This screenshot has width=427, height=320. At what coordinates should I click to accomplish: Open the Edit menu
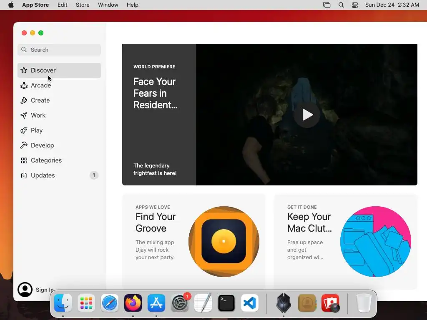63,5
